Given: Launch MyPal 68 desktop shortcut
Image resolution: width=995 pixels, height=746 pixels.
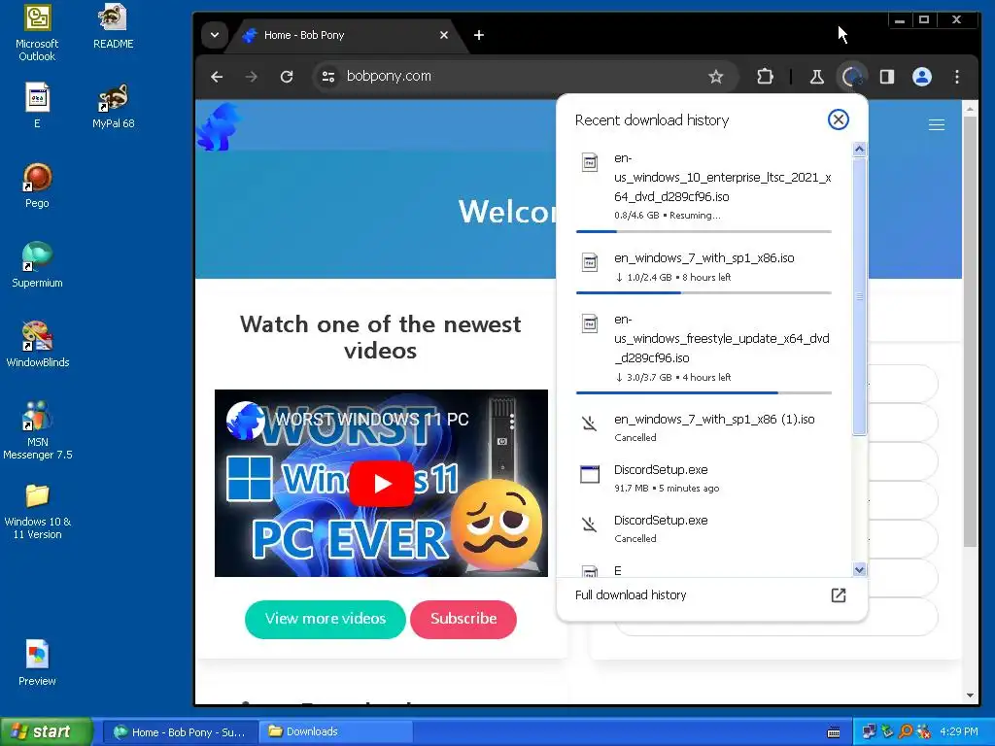Looking at the screenshot, I should coord(113,106).
